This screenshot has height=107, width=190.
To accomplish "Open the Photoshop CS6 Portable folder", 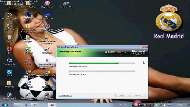I will point(28,29).
